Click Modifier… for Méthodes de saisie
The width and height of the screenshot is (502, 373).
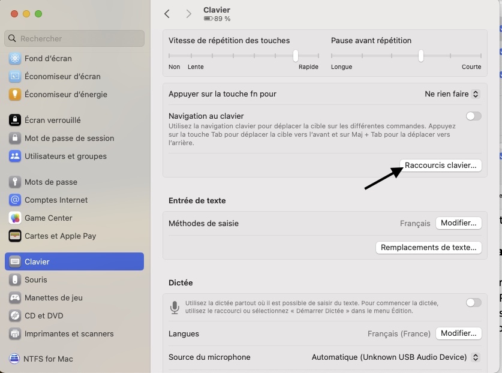tap(458, 223)
